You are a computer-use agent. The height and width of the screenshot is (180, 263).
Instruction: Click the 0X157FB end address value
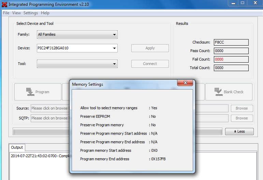158,159
